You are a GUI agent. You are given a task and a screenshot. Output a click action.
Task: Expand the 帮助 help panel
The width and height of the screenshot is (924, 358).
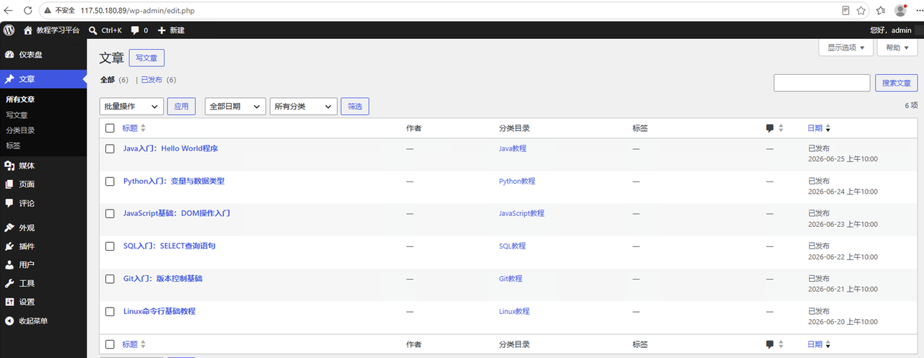[896, 48]
